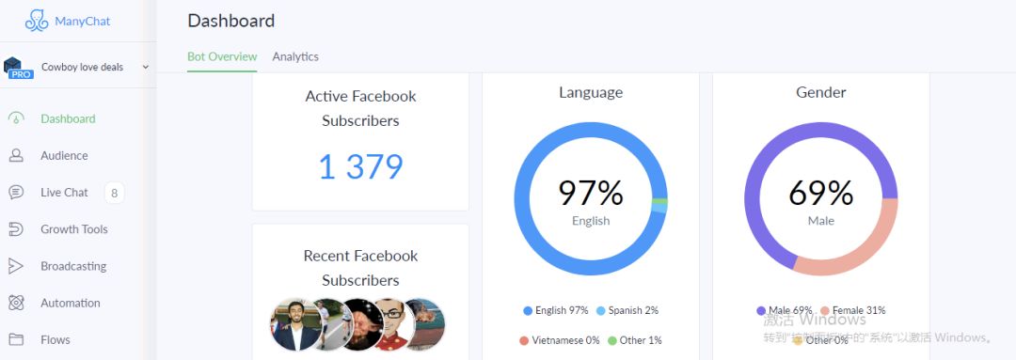Viewport: 1016px width, 360px height.
Task: Open the first recent subscriber avatar
Action: [287, 324]
